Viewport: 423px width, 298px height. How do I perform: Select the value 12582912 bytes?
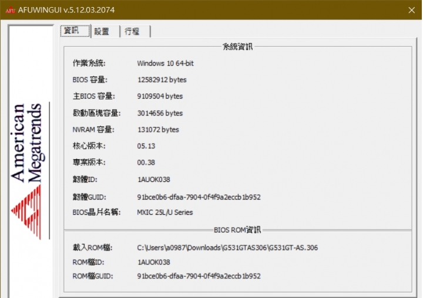pos(162,80)
